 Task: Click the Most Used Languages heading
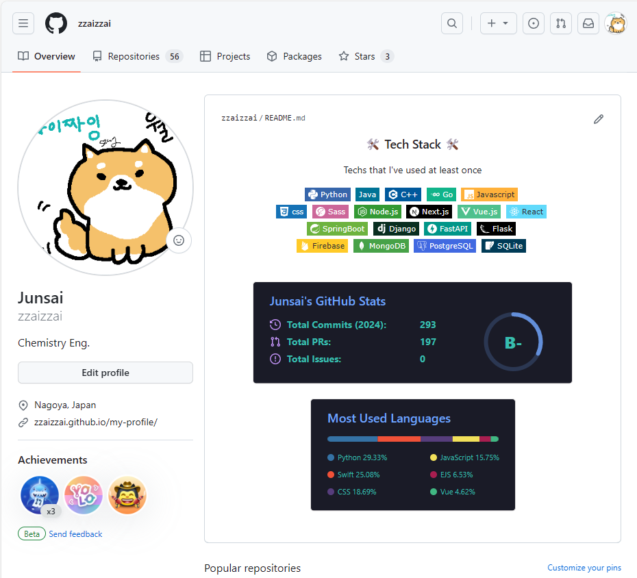(389, 418)
